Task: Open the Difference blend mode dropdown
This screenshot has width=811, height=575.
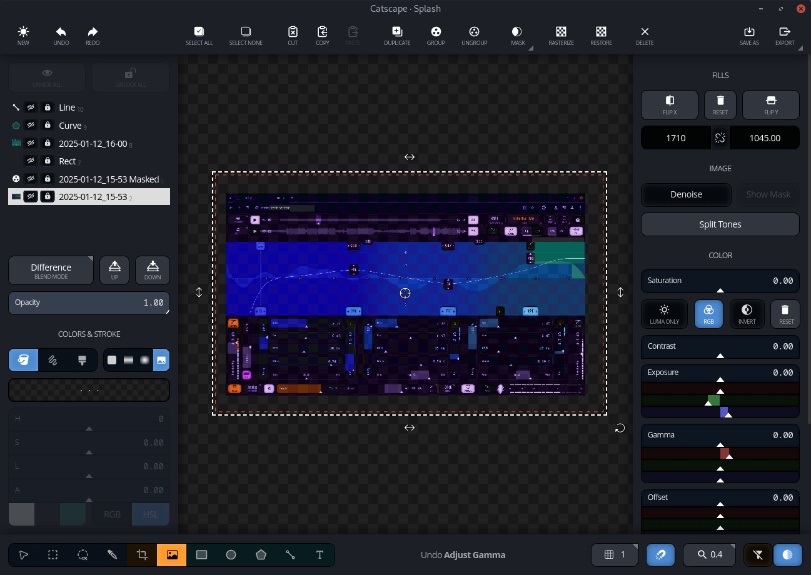Action: tap(51, 270)
